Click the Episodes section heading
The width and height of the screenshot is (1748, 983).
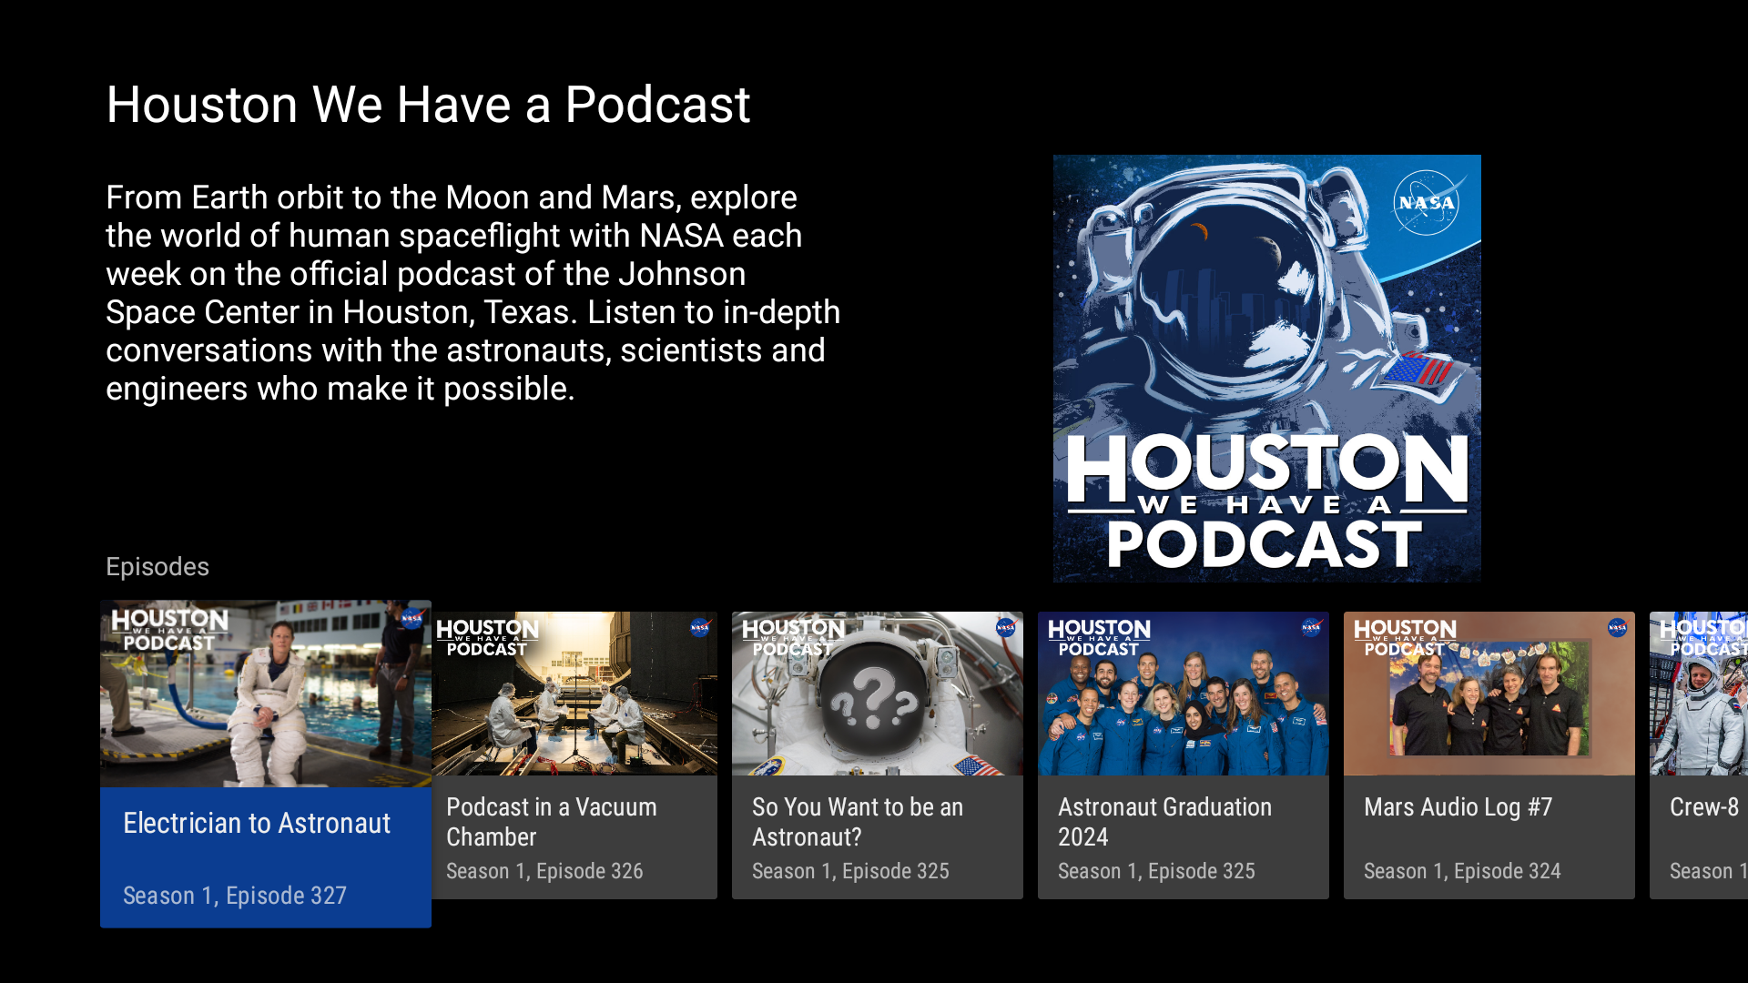(157, 566)
